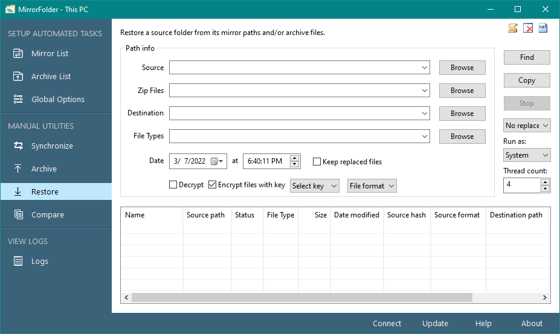This screenshot has height=334, width=560.
Task: Click the horizontal scrollbar thumb under the table
Action: pyautogui.click(x=302, y=297)
